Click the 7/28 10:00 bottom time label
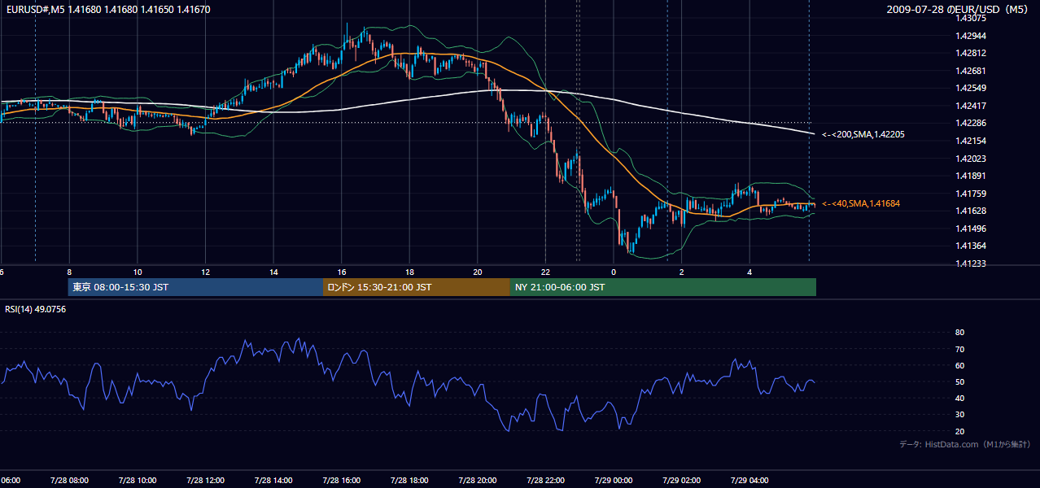1040x488 pixels. (x=137, y=481)
